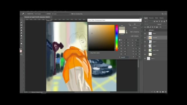Filter layers by shape layer icon
The image size is (187, 105).
point(162,21)
